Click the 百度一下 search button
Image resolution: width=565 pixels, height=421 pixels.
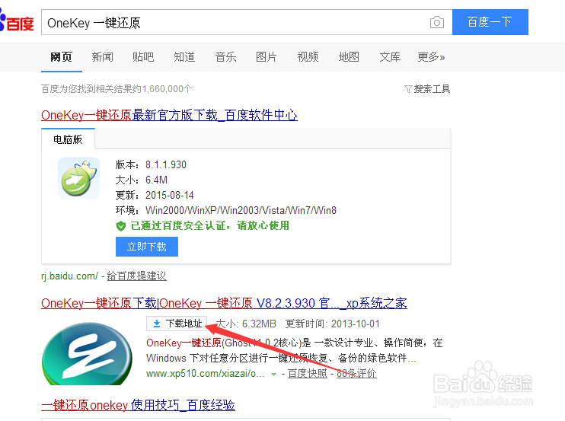[490, 22]
